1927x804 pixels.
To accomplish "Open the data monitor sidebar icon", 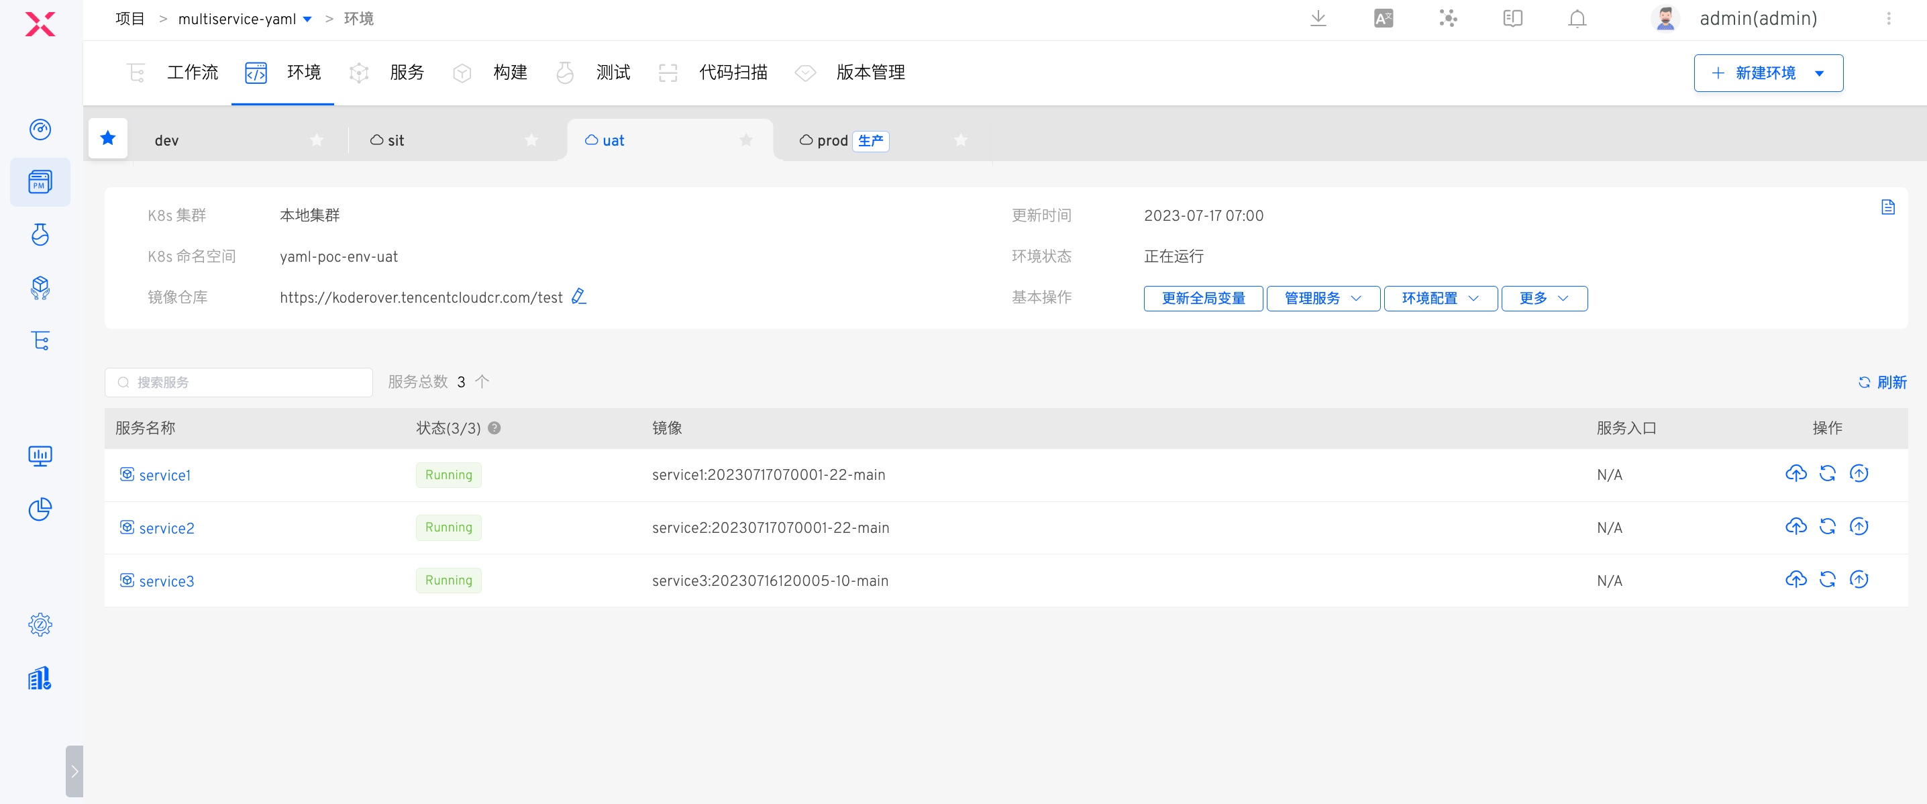I will pos(40,456).
